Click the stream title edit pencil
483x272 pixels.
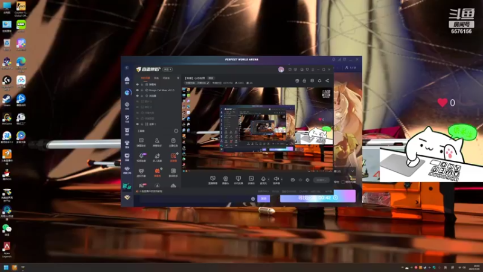point(208,83)
